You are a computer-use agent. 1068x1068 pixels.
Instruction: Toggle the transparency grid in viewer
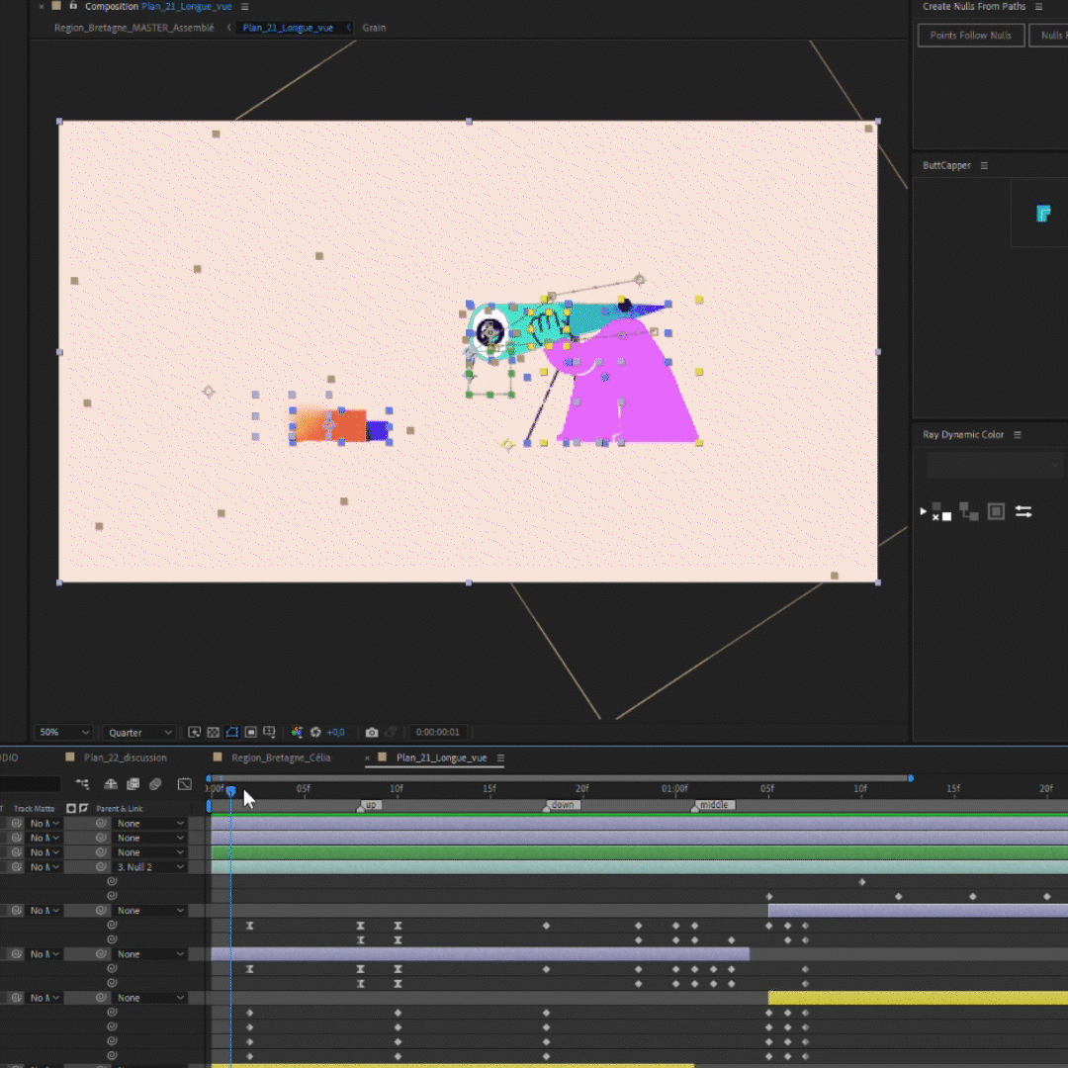[x=214, y=732]
